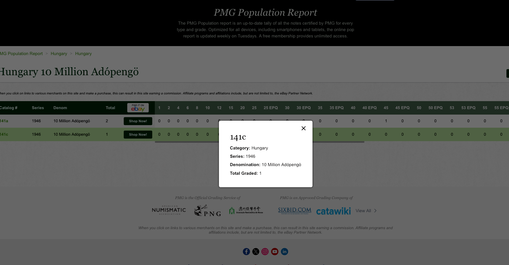Click the 35 EPQ grade column header
This screenshot has width=509, height=265.
coord(337,108)
